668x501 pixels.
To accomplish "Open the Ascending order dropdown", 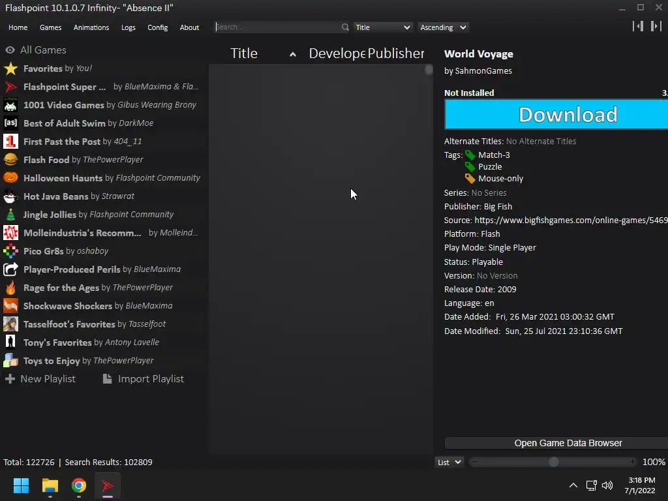I will click(443, 27).
